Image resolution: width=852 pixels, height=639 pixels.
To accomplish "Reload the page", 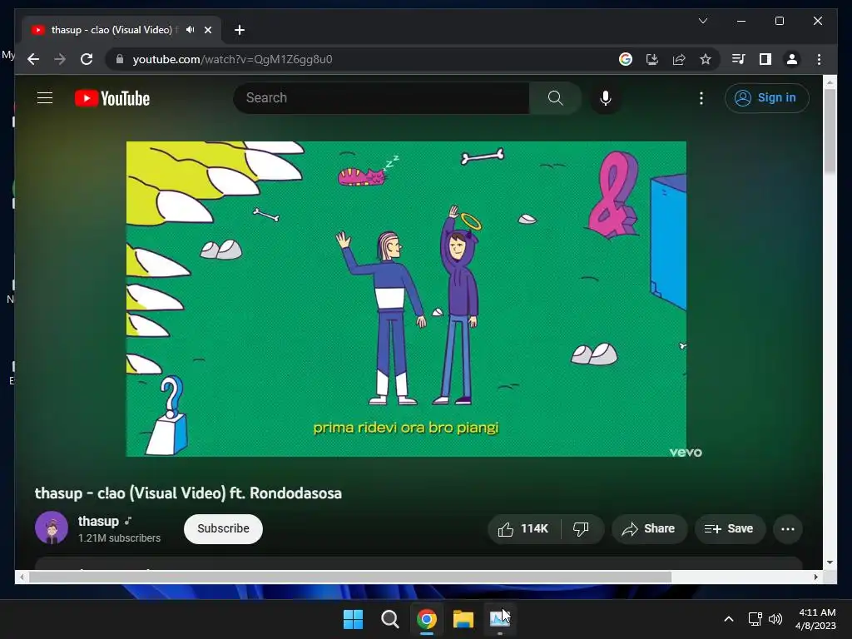I will [87, 59].
